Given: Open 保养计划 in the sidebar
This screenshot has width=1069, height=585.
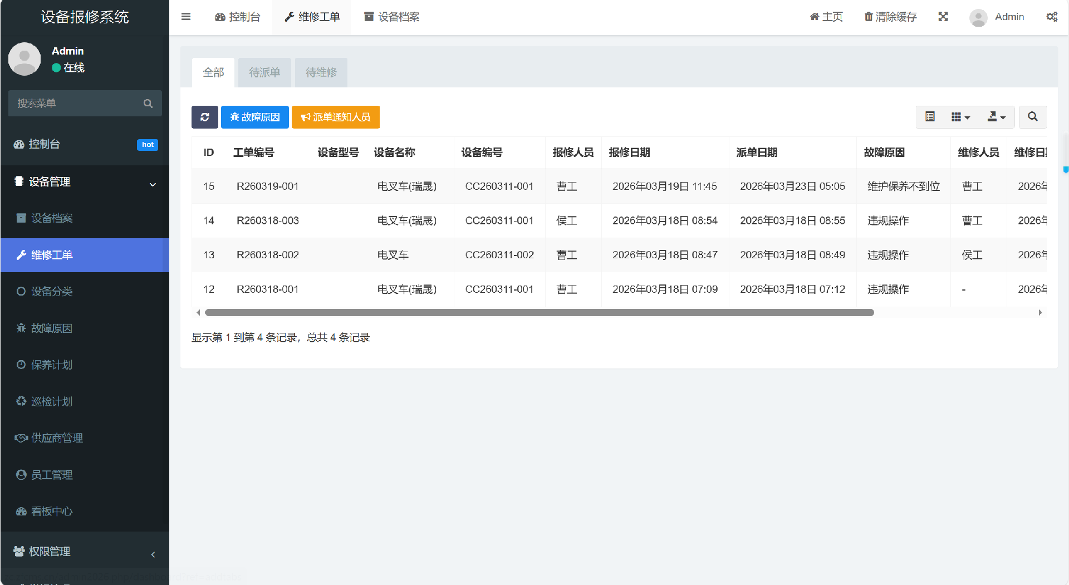Looking at the screenshot, I should click(51, 365).
